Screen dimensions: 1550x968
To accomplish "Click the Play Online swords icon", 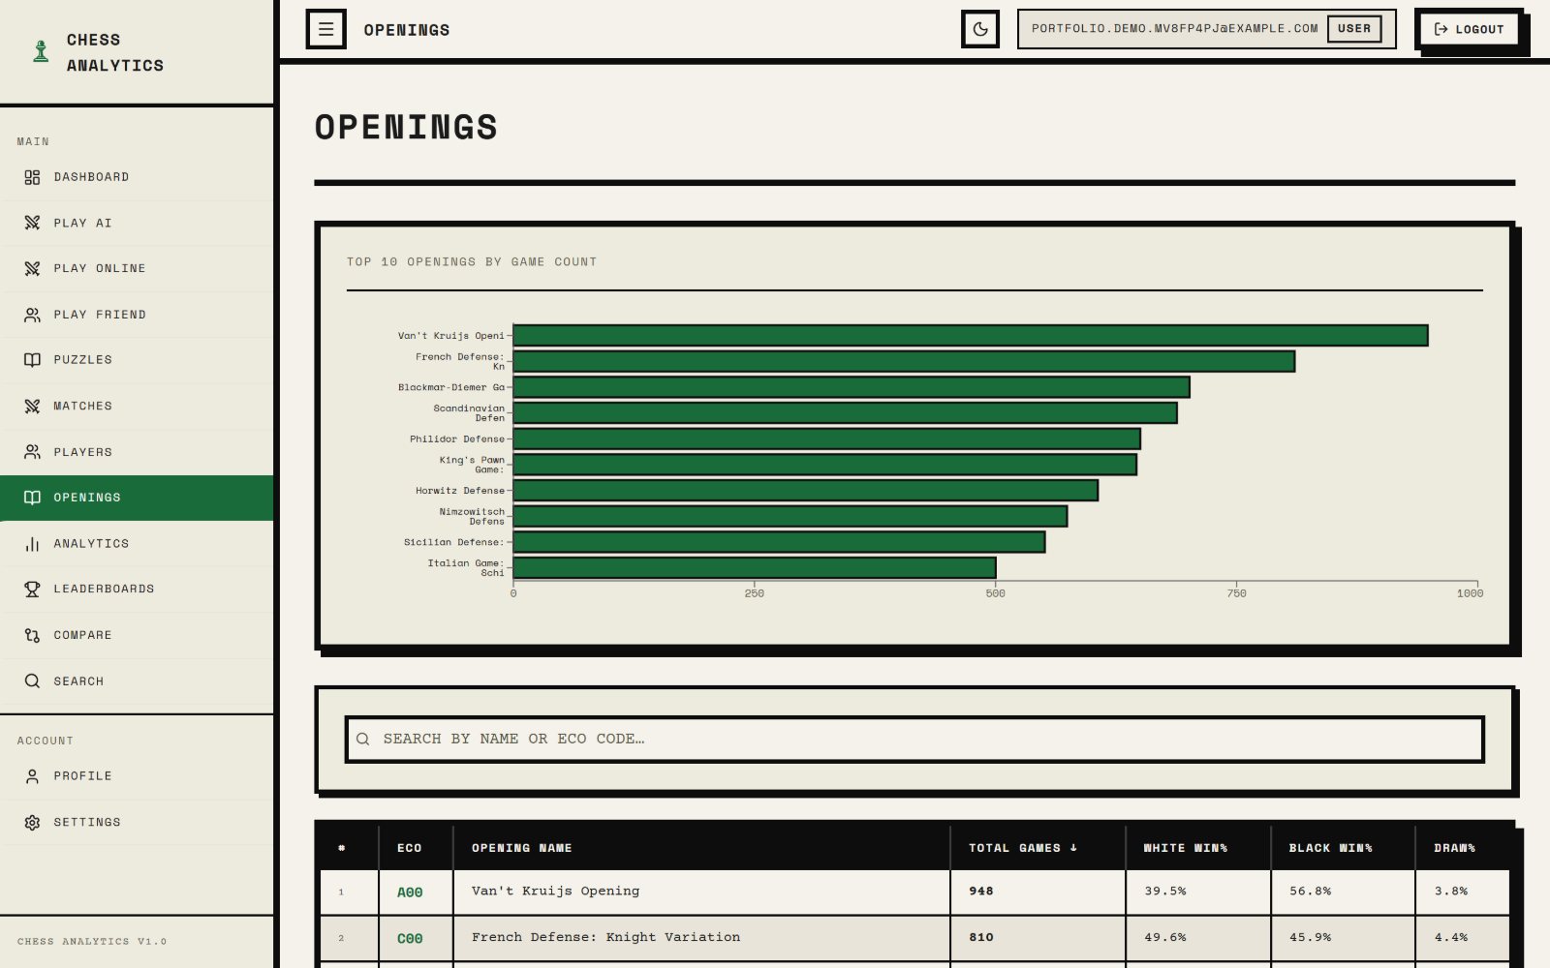I will coord(32,268).
